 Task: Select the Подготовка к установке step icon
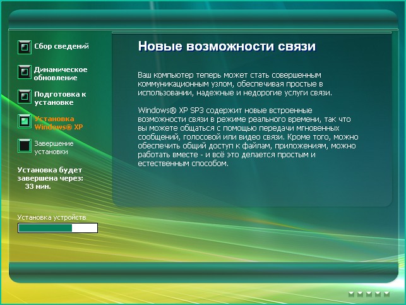pyautogui.click(x=25, y=97)
